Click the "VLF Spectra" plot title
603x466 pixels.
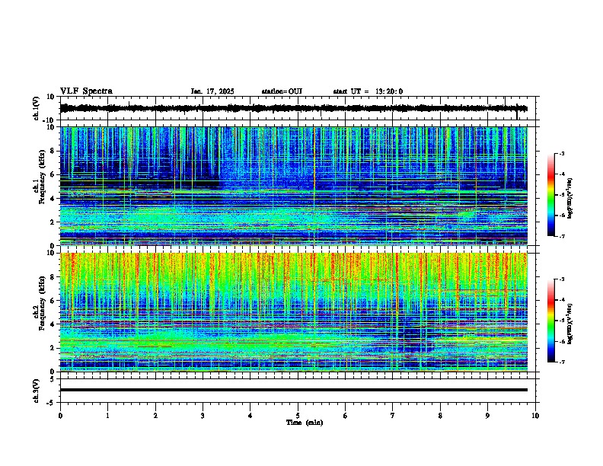[86, 91]
